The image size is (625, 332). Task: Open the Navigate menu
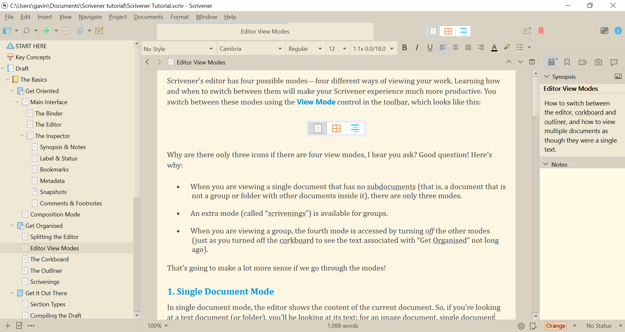point(90,17)
